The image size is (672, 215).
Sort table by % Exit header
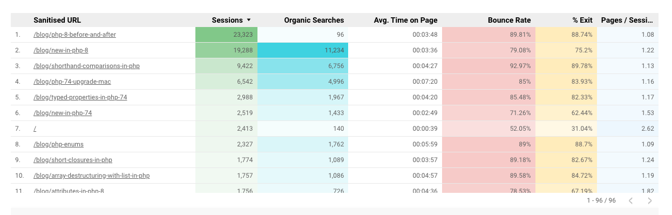click(x=582, y=20)
